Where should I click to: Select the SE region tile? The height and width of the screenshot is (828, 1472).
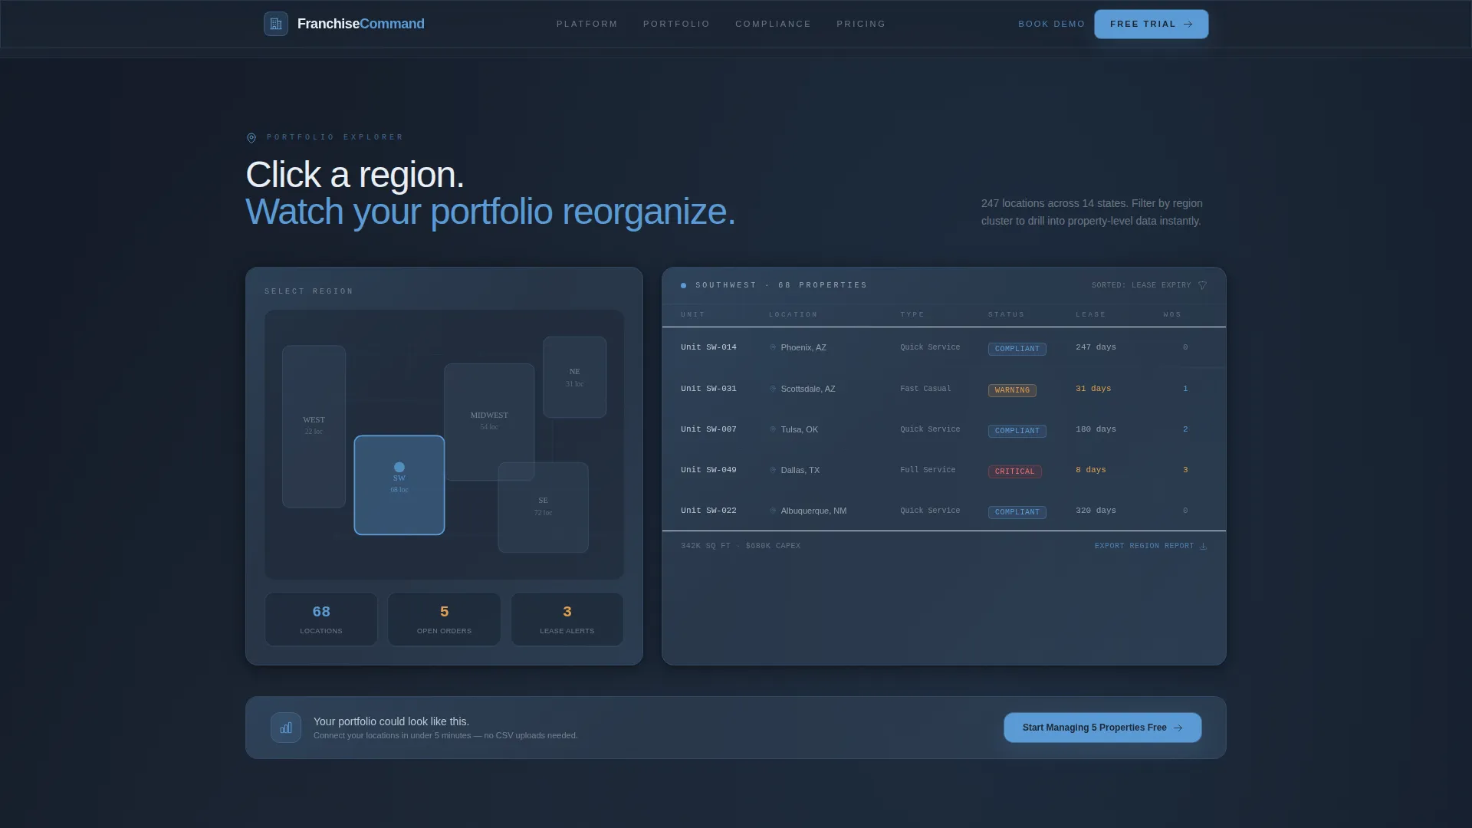pyautogui.click(x=544, y=508)
